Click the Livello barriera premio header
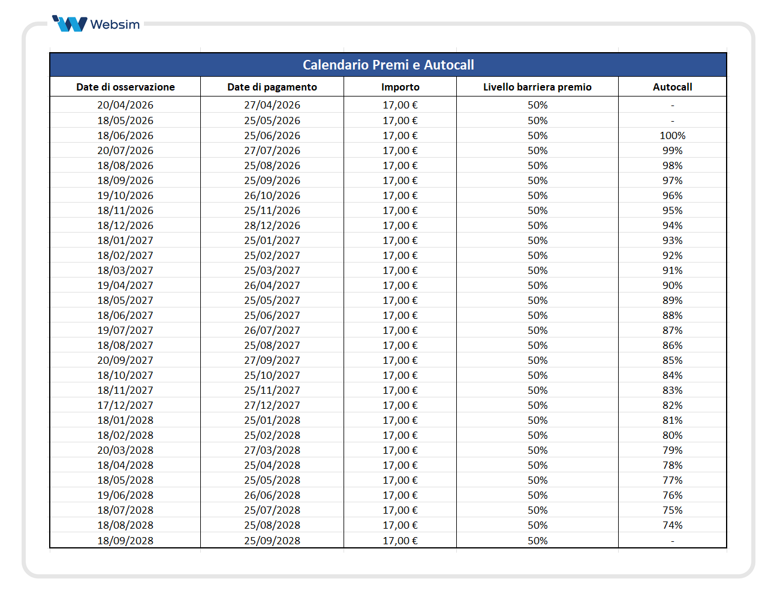Image resolution: width=777 pixels, height=600 pixels. pos(537,87)
